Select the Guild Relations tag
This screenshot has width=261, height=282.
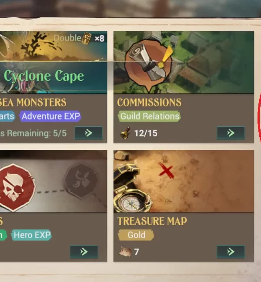149,116
